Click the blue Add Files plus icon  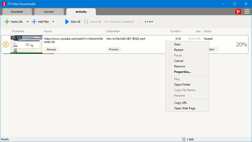[x=34, y=22]
